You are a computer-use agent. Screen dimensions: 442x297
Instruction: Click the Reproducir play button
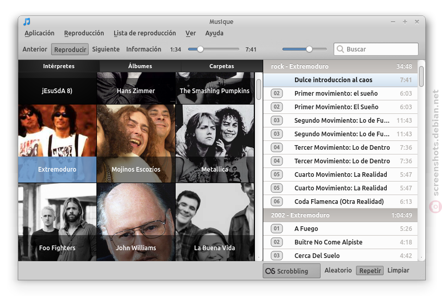(x=70, y=49)
